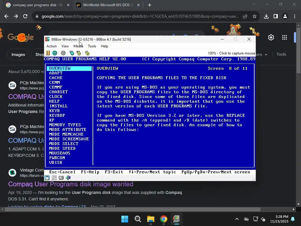This screenshot has width=301, height=226.
Task: Click the Google logo doodle
Action: 21,37
